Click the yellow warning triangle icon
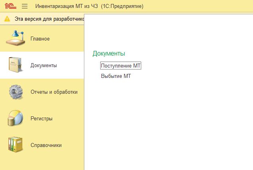 [7, 19]
